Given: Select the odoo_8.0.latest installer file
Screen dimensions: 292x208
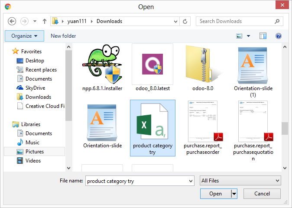Looking at the screenshot, I should point(152,68).
